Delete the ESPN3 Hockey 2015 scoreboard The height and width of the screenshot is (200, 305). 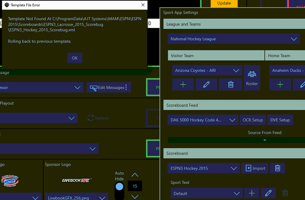278,168
